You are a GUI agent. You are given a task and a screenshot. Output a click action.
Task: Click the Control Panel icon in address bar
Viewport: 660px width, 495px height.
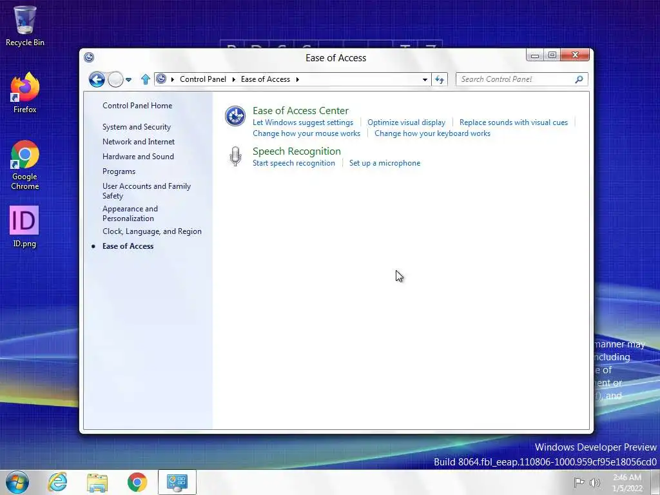161,79
